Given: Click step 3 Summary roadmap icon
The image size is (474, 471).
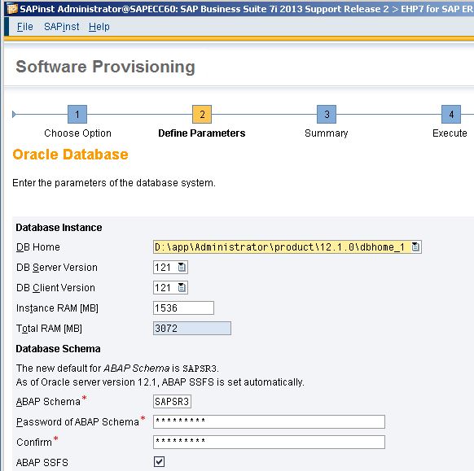Looking at the screenshot, I should [x=327, y=114].
